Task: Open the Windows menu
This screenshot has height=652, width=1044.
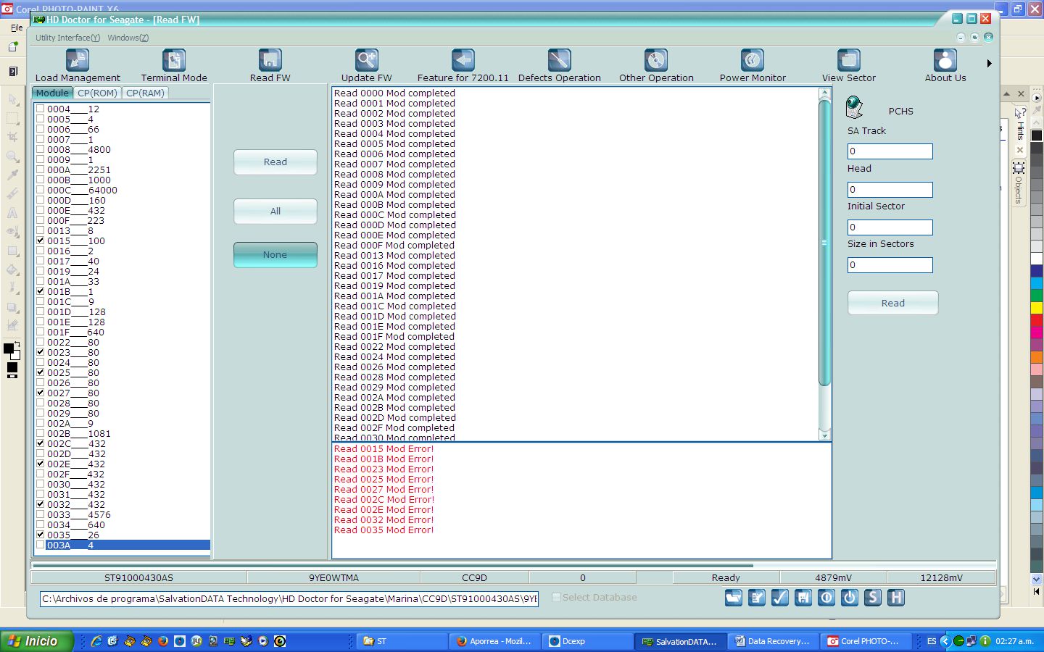Action: point(128,38)
